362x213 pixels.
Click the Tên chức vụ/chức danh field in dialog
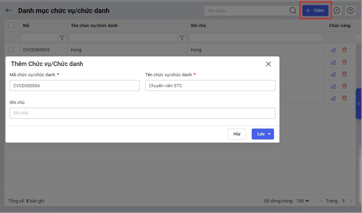(210, 85)
